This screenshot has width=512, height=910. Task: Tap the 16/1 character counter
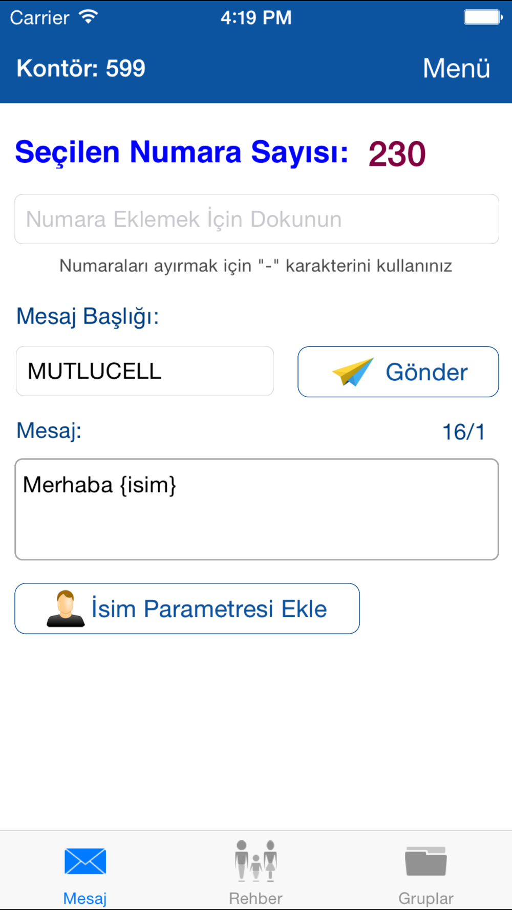[463, 431]
